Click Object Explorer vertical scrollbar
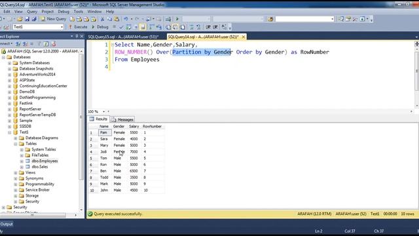The image size is (419, 236). click(x=81, y=117)
